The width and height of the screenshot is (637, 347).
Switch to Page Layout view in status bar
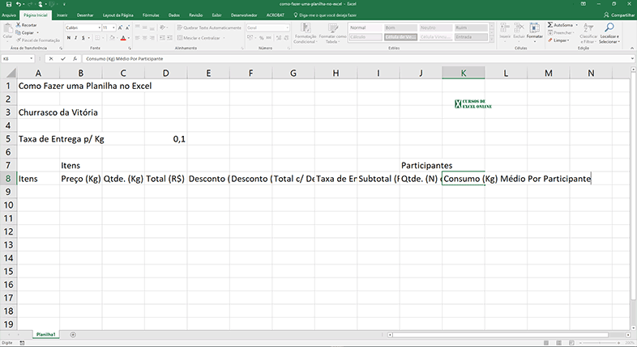coord(559,343)
